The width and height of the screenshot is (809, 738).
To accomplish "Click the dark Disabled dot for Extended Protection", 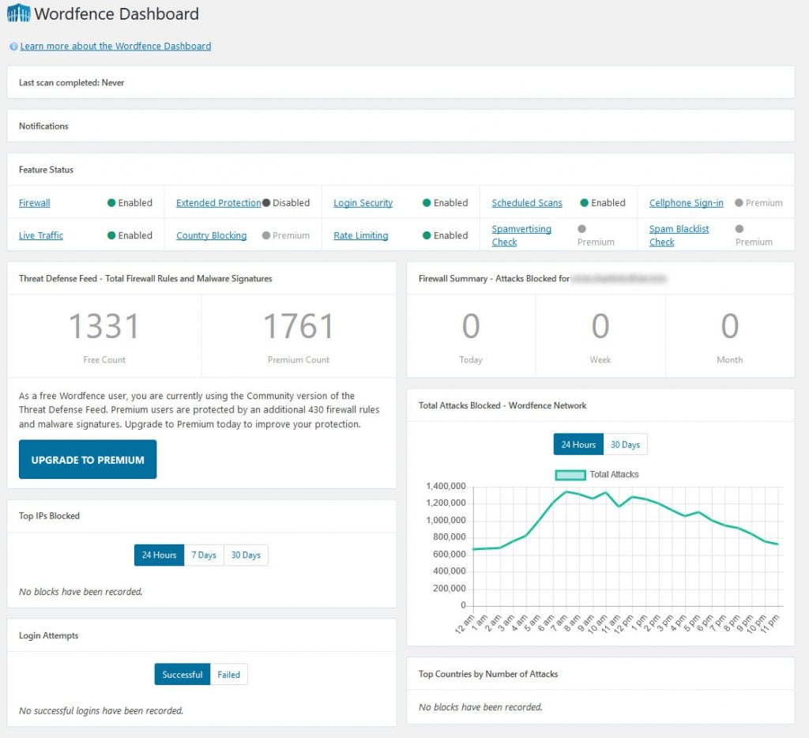I will click(266, 203).
